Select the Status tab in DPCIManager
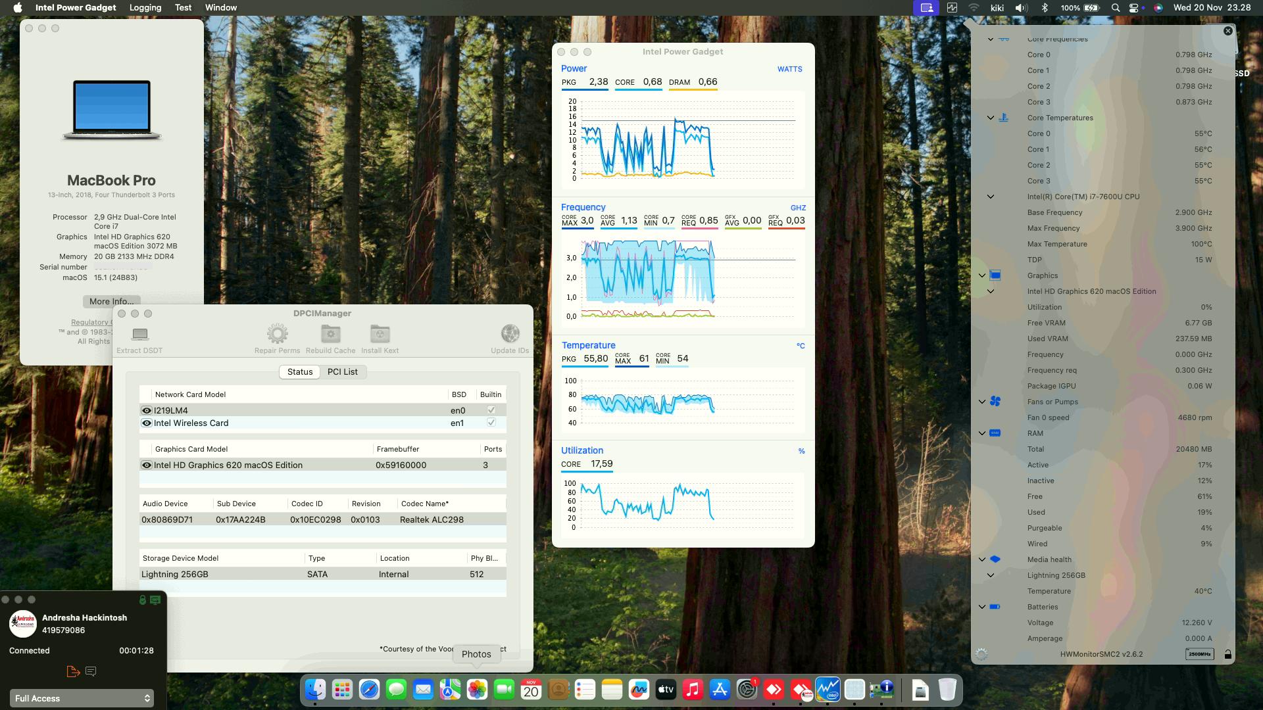Screen dimensions: 1263x710 300,371
